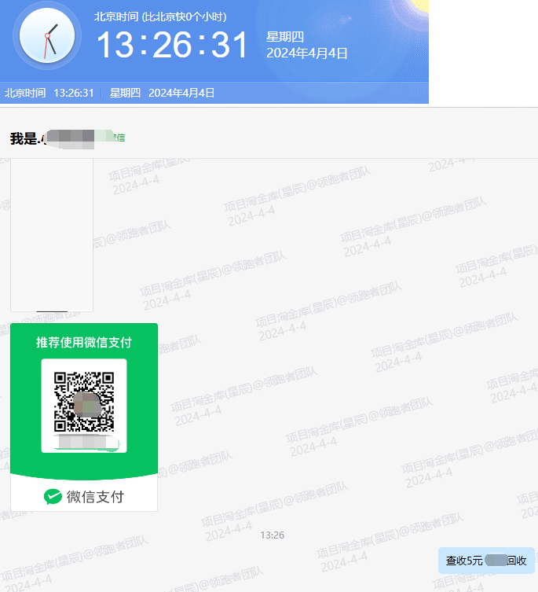
Task: Click the 微信支付 text on the card footer
Action: tap(95, 497)
